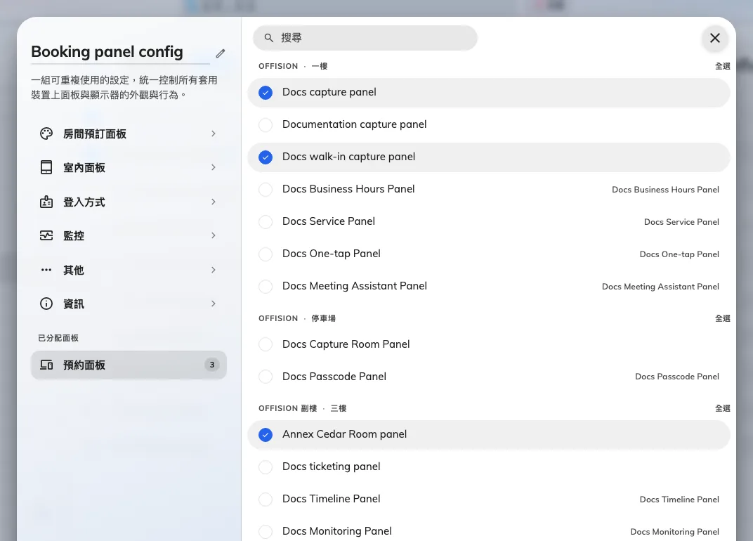Click 全選 for OFFISION 副樓 三樓 group
753x541 pixels.
[722, 408]
